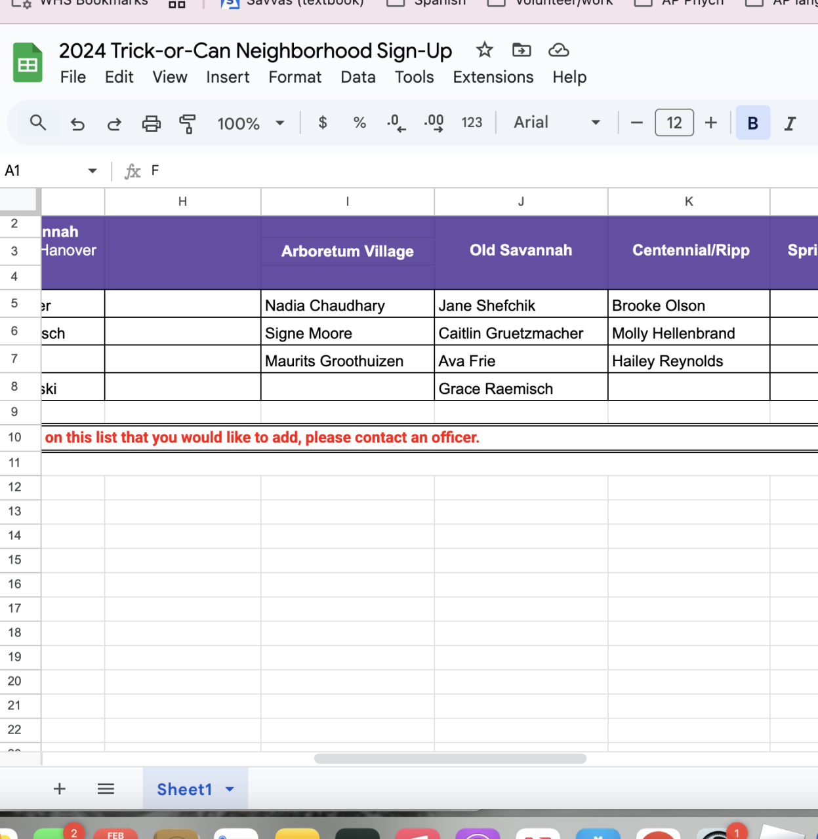Print the spreadsheet
This screenshot has height=839, width=818.
(x=152, y=123)
